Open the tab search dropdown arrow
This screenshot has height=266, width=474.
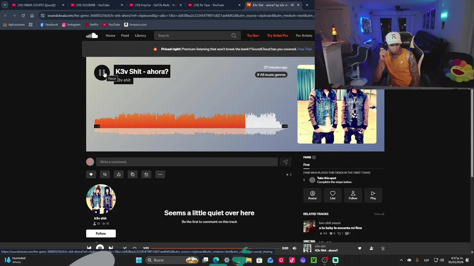(4, 5)
